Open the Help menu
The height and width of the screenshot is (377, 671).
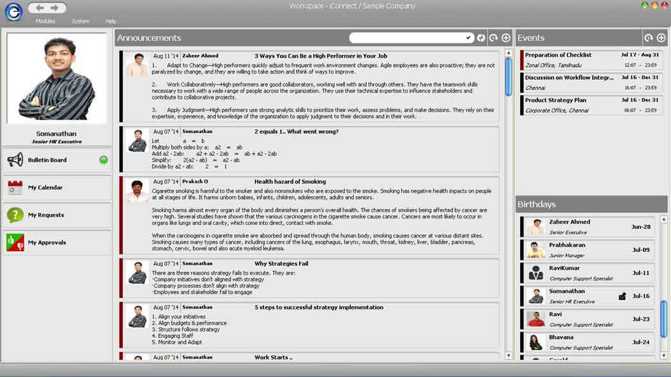[x=111, y=21]
